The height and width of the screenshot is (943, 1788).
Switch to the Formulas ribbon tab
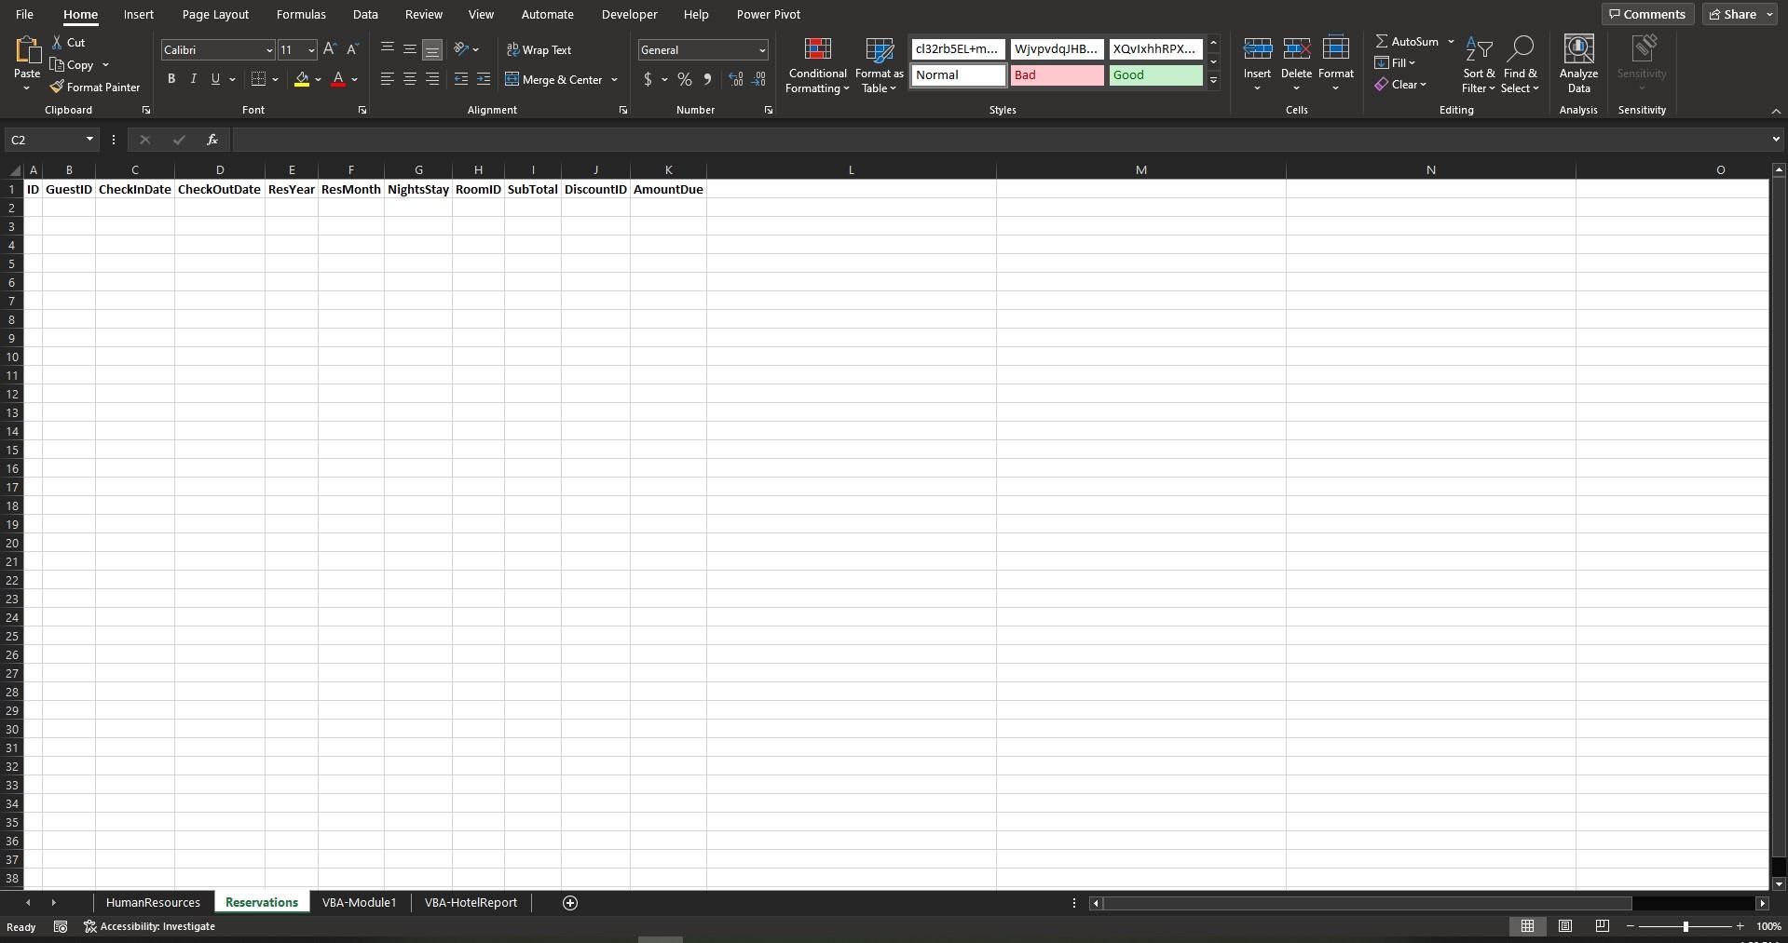click(x=300, y=14)
